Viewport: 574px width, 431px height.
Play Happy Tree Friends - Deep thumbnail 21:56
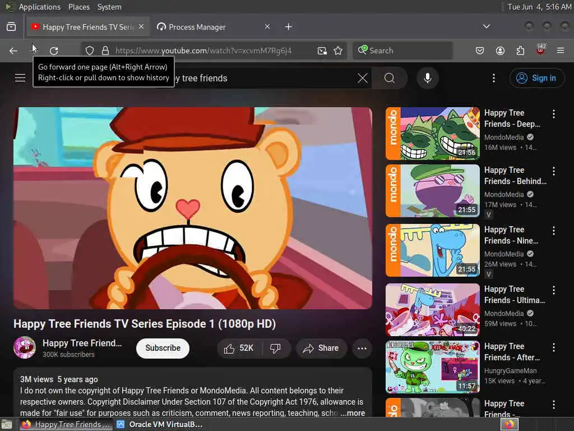pos(433,134)
